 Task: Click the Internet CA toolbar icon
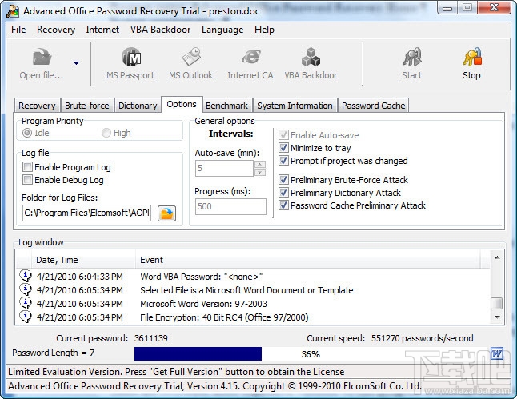pos(251,57)
